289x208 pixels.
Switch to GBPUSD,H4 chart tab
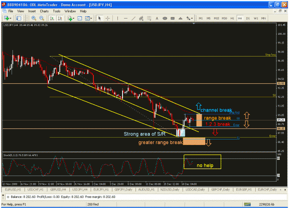pos(58,189)
